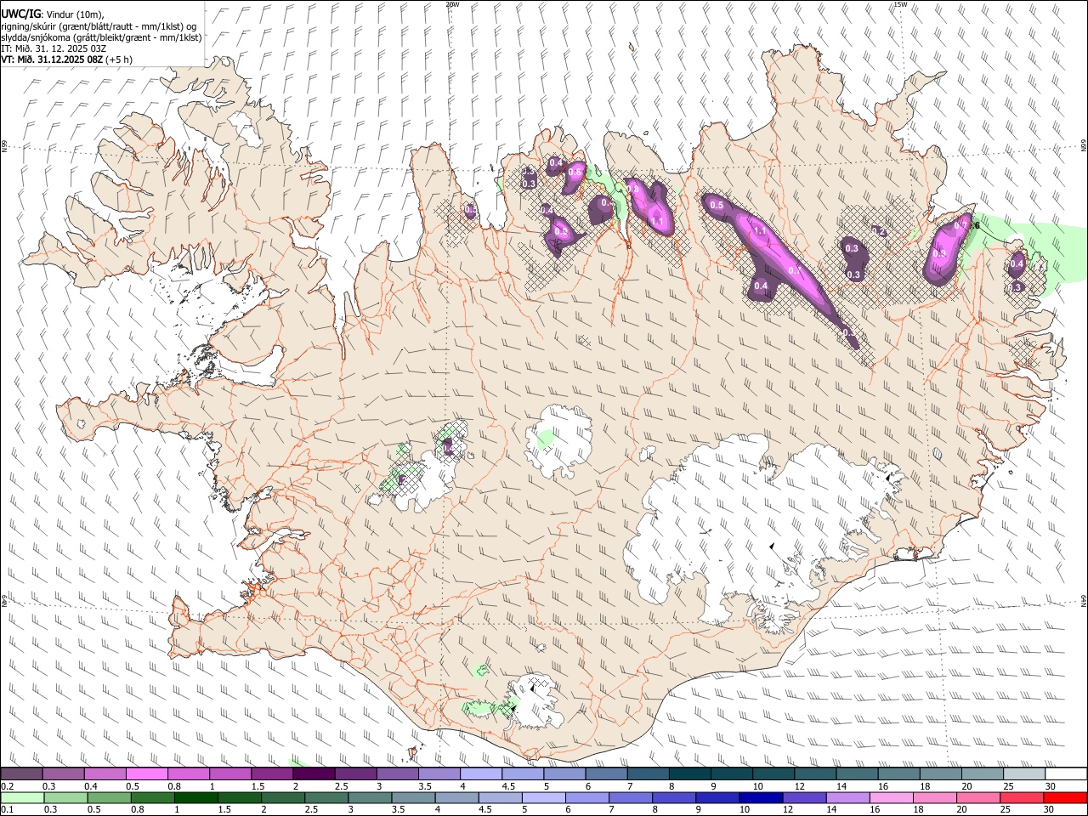Select the lower legend swatch labeled 25

click(x=1022, y=797)
